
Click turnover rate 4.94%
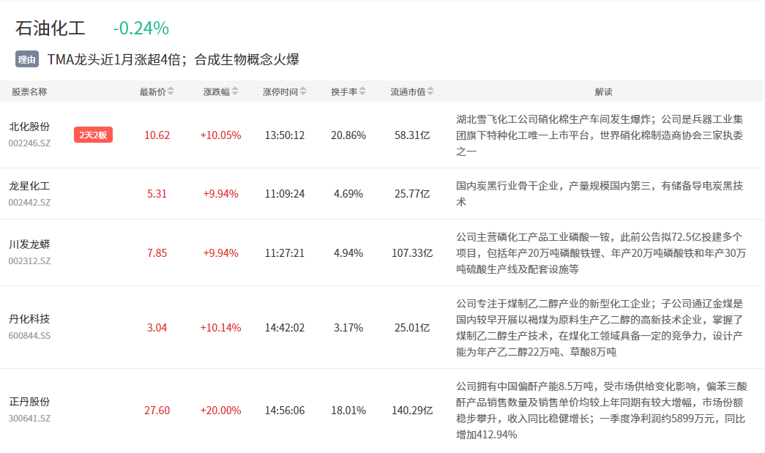click(x=348, y=252)
